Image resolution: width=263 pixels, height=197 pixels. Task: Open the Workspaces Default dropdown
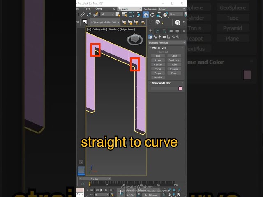click(x=172, y=9)
